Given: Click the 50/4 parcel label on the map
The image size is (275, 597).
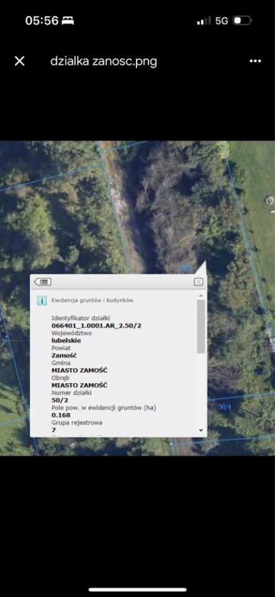Looking at the screenshot, I should 225,407.
